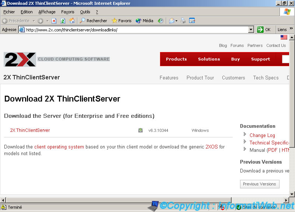
Task: Open the Outils menu
Action: 85,12
